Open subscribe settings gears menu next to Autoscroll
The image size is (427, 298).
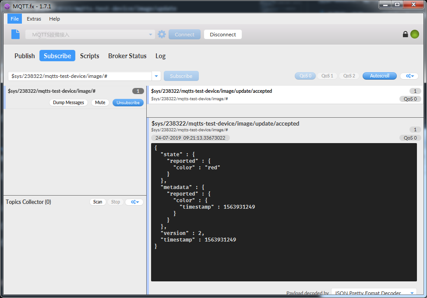point(409,76)
